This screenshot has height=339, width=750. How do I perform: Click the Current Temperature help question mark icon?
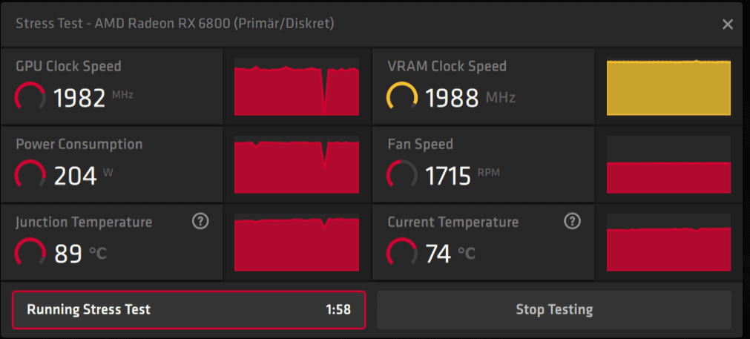572,221
